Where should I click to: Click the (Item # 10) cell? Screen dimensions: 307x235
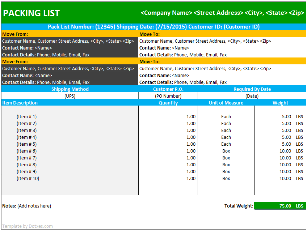(x=28, y=179)
